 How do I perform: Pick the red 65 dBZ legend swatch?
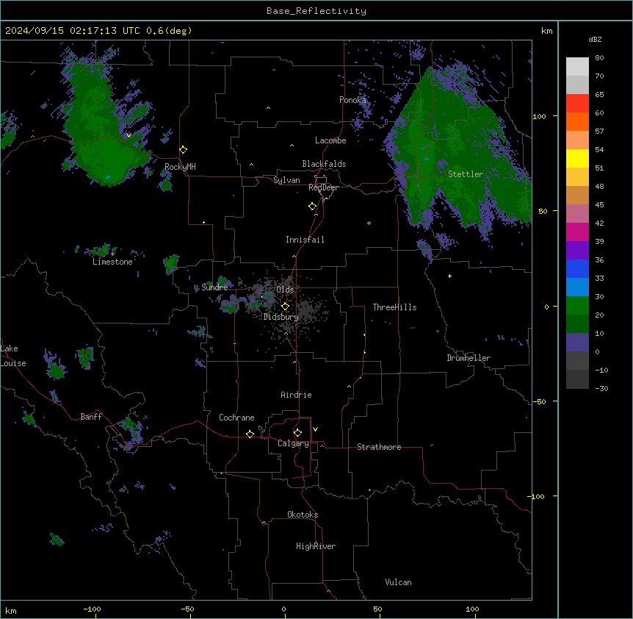click(x=577, y=104)
